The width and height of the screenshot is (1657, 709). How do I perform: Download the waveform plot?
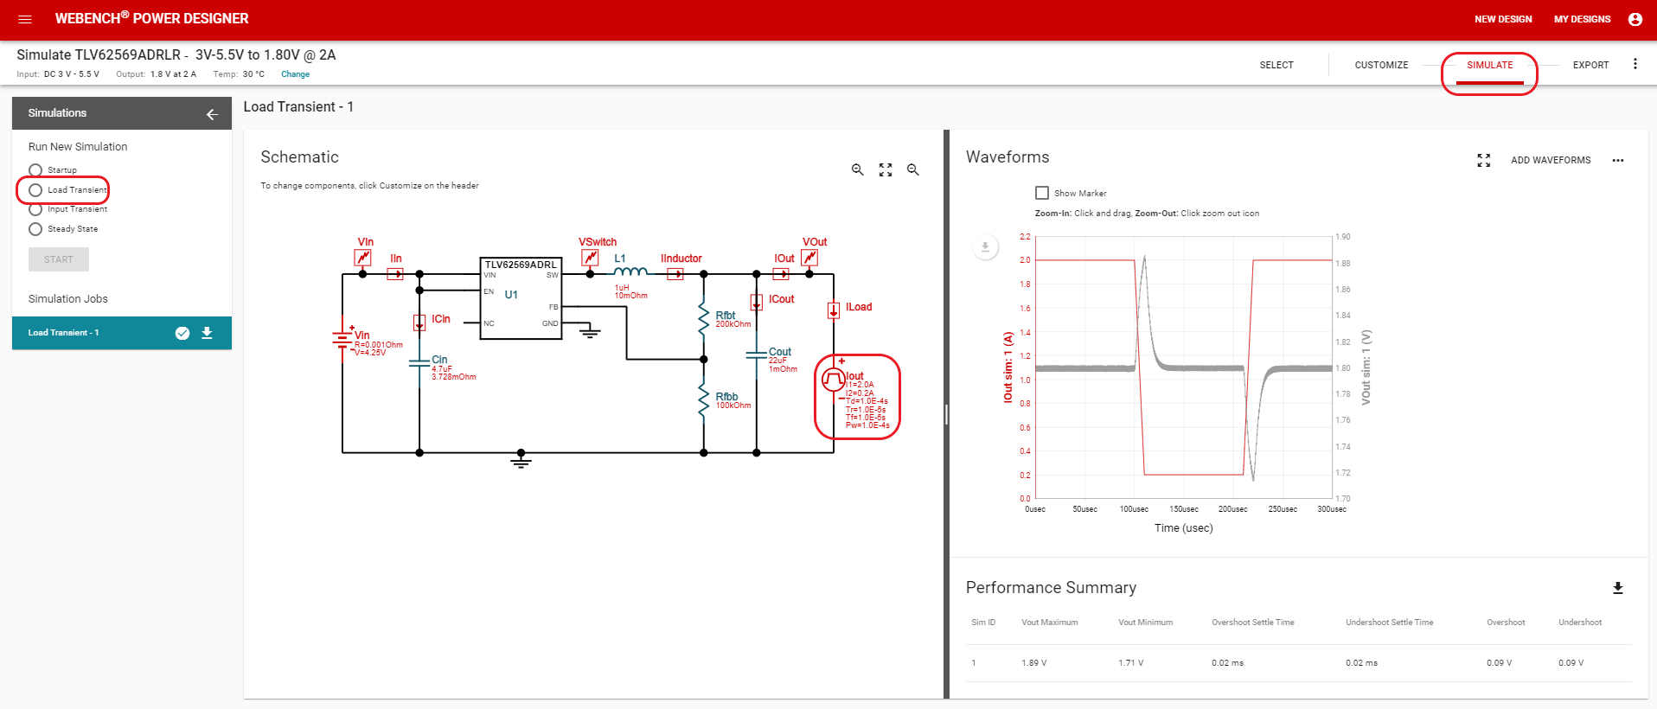tap(985, 247)
